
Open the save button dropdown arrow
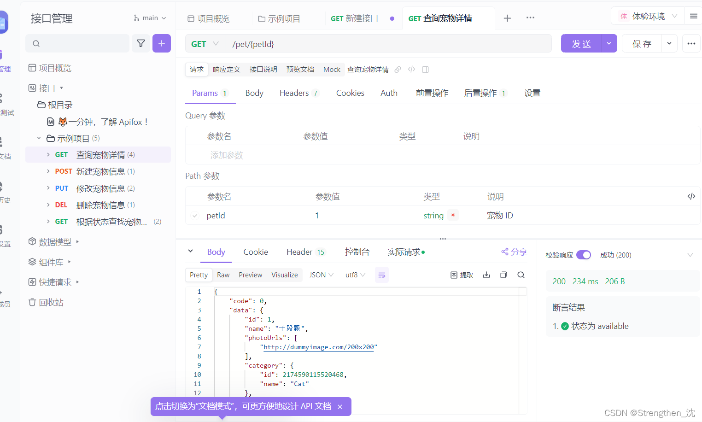click(669, 43)
